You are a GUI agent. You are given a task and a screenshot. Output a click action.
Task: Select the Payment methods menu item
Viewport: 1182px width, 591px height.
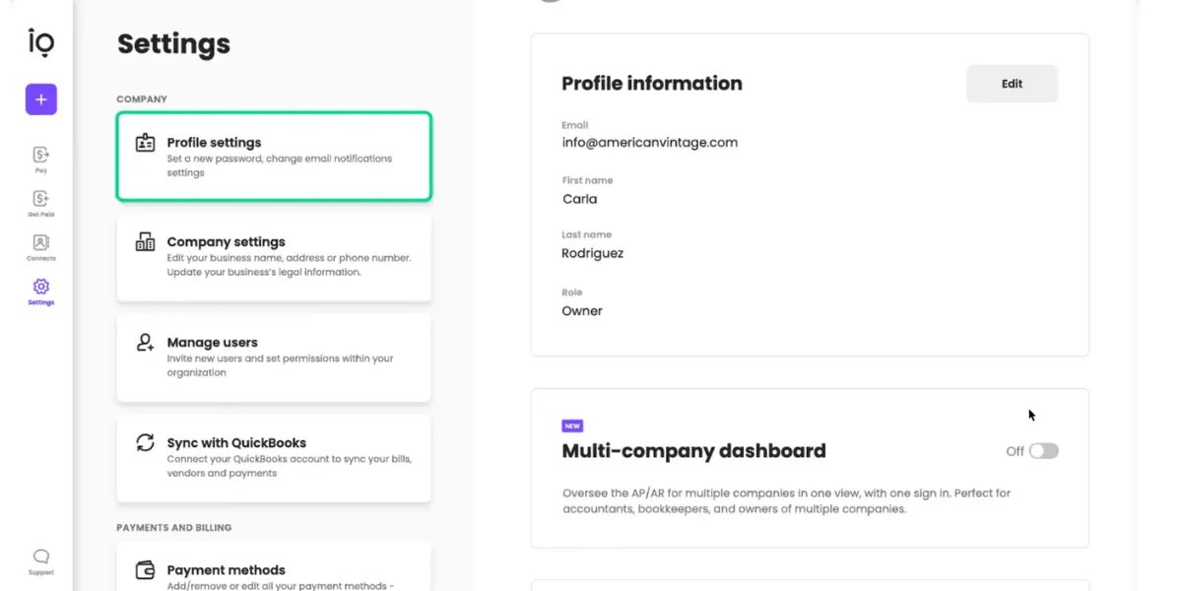pos(274,571)
